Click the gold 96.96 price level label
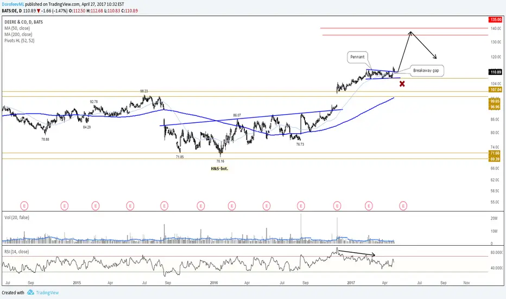Screen dimensions: 506x299 (495, 107)
